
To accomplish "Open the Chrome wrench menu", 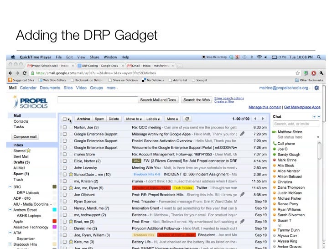I will coord(322,73).
